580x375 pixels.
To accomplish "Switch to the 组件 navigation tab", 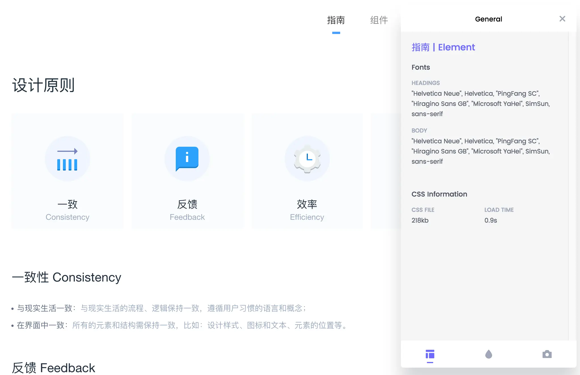I will pos(379,20).
